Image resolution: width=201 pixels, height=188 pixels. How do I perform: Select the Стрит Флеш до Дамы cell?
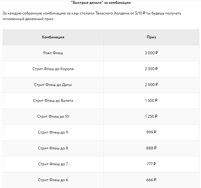(53, 85)
